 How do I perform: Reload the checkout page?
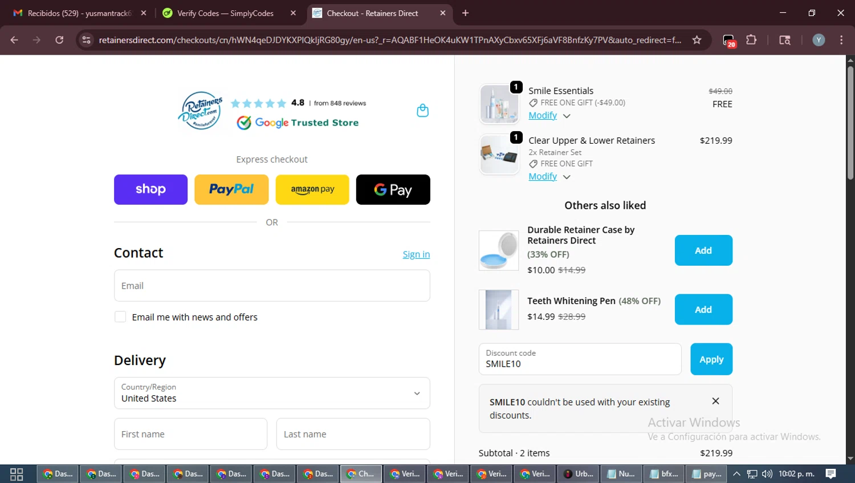pos(59,40)
